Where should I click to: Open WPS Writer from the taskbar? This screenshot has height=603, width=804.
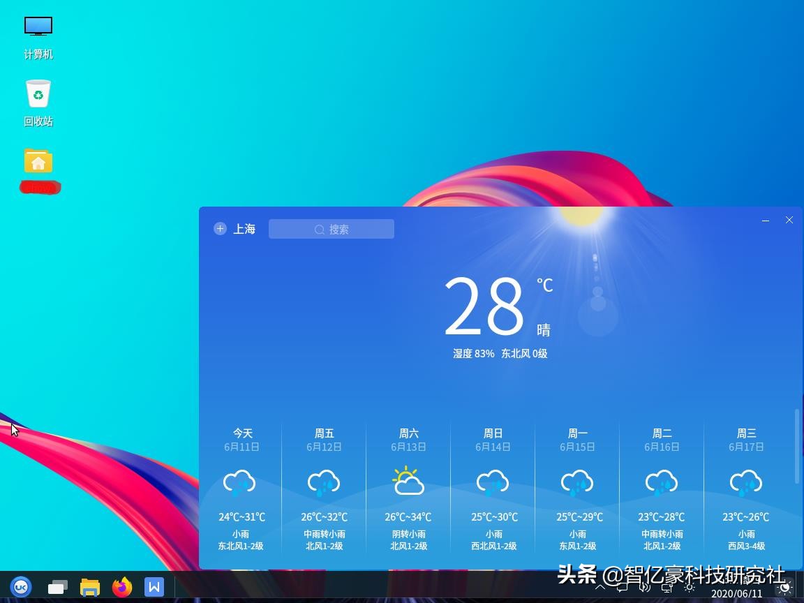click(154, 587)
